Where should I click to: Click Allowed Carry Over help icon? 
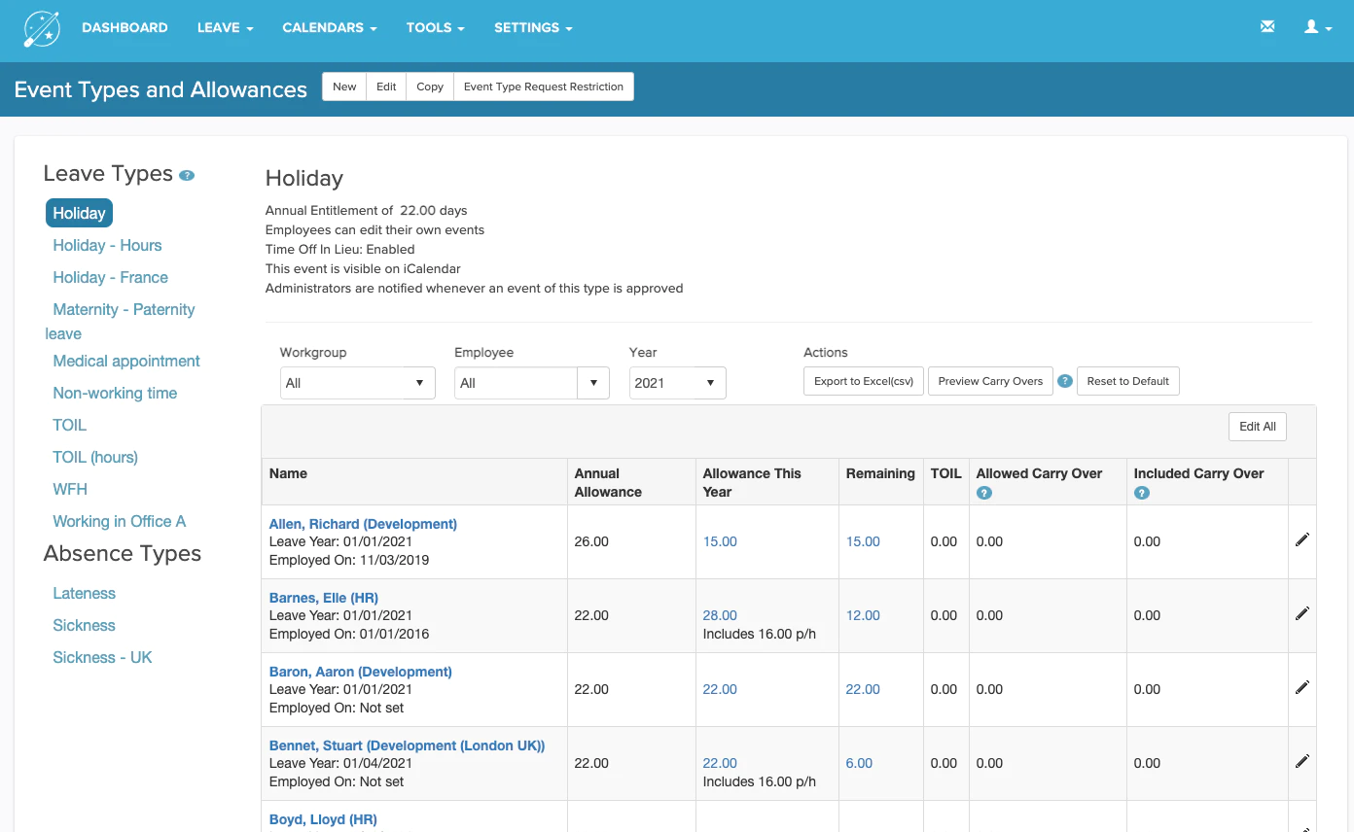[x=983, y=493]
